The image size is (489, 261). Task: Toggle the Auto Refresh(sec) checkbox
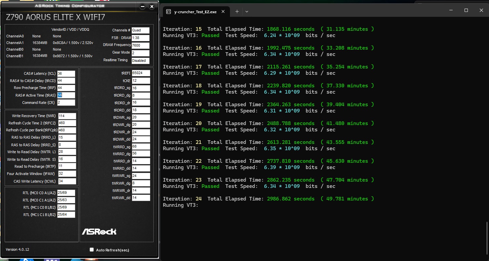click(x=92, y=250)
